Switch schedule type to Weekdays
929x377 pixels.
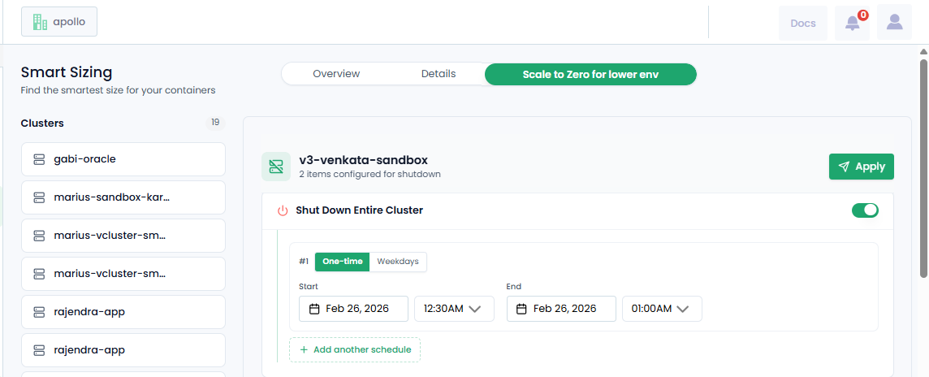click(x=398, y=262)
